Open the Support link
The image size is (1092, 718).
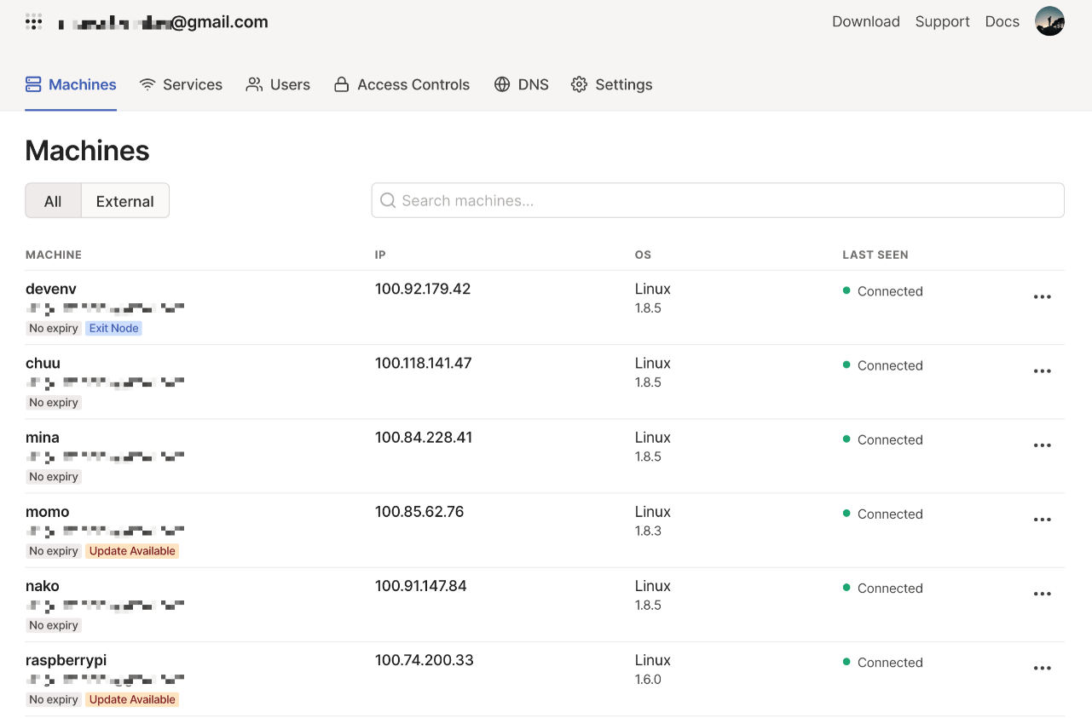point(942,21)
